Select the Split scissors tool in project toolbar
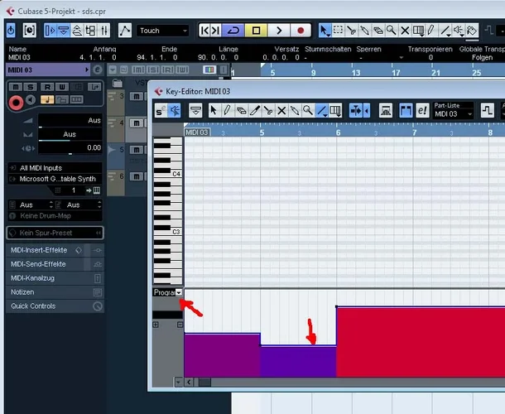 click(351, 31)
